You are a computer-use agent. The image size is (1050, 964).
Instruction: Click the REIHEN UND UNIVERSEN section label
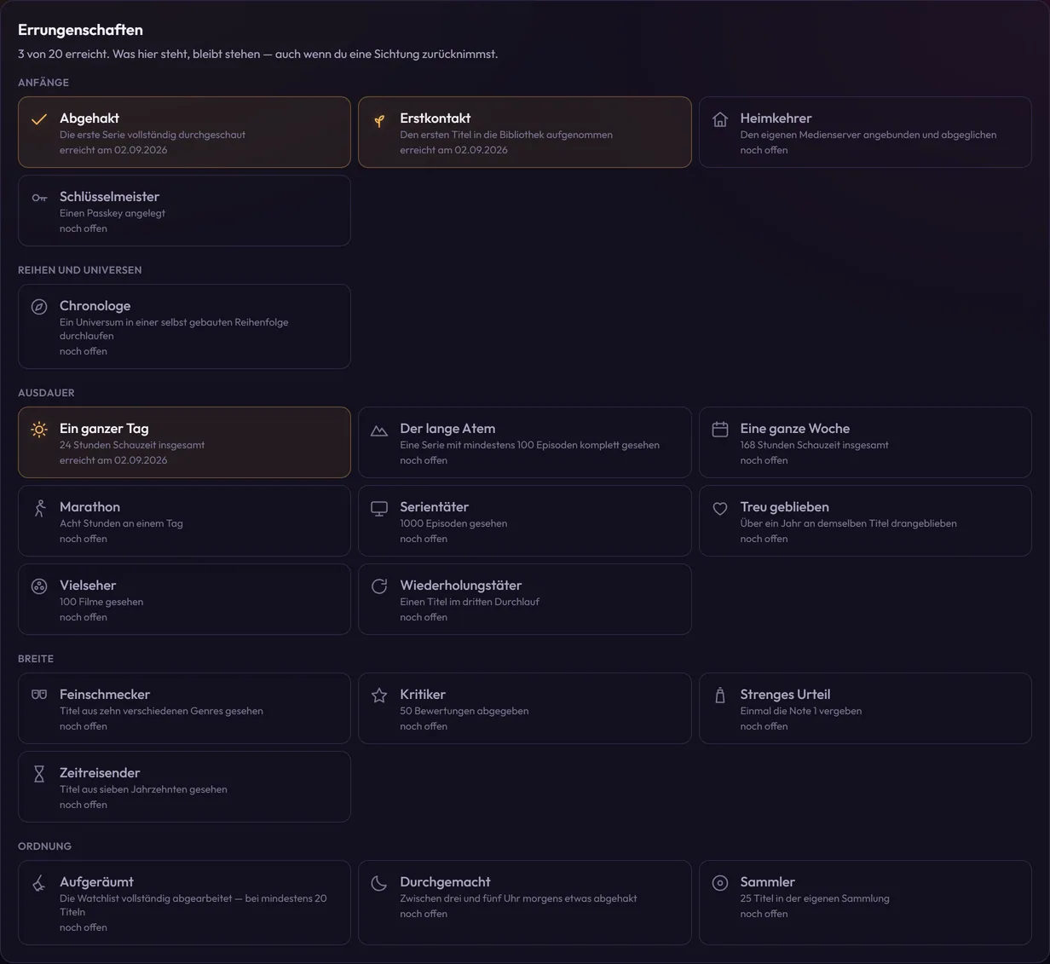pyautogui.click(x=80, y=270)
